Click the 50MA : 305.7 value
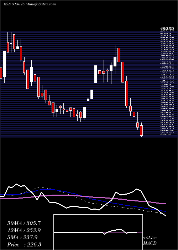 point(24,223)
